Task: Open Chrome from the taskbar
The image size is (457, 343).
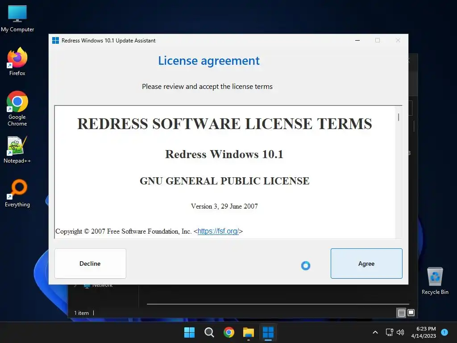Action: coord(229,332)
